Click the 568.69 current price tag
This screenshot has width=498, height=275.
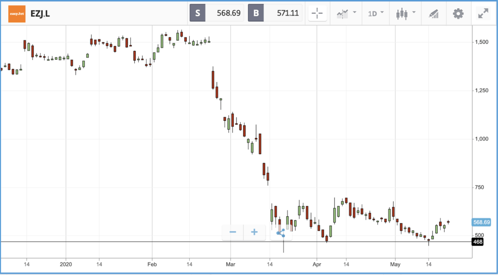tap(481, 223)
